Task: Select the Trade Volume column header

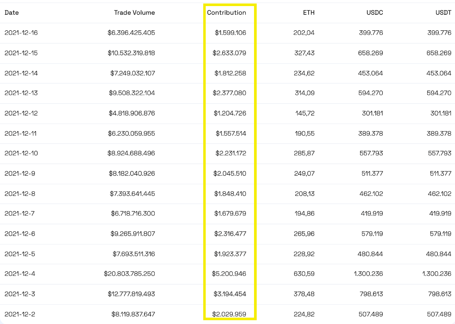Action: [134, 13]
